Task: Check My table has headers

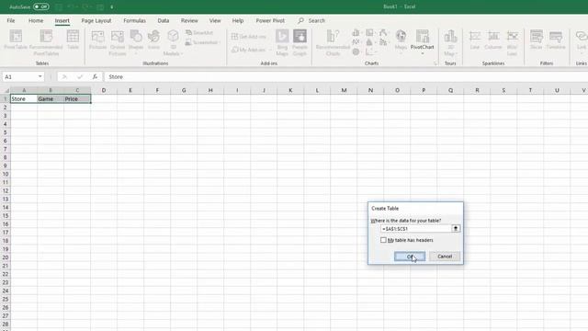Action: [383, 240]
